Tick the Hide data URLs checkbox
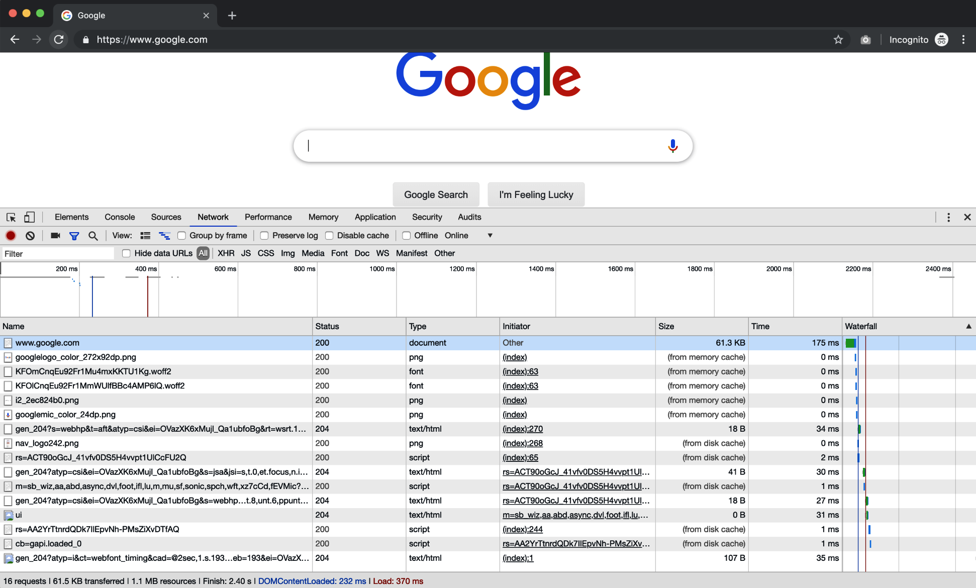 pos(126,253)
